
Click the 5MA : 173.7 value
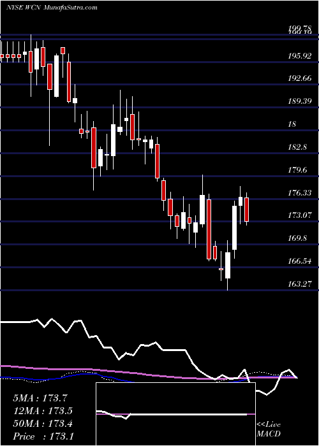click(40, 398)
